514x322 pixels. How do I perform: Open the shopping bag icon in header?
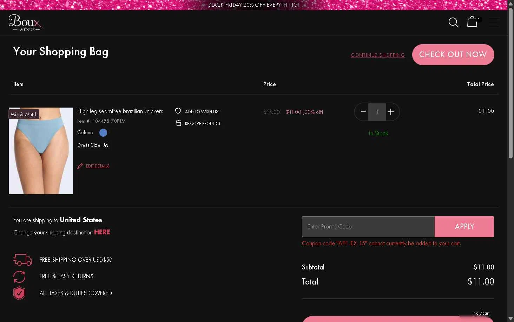[x=473, y=22]
